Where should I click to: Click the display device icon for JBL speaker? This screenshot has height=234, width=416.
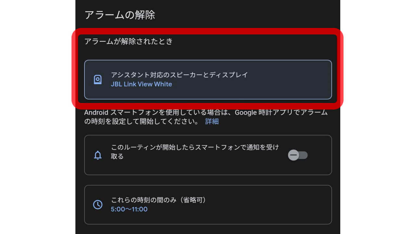(x=97, y=79)
